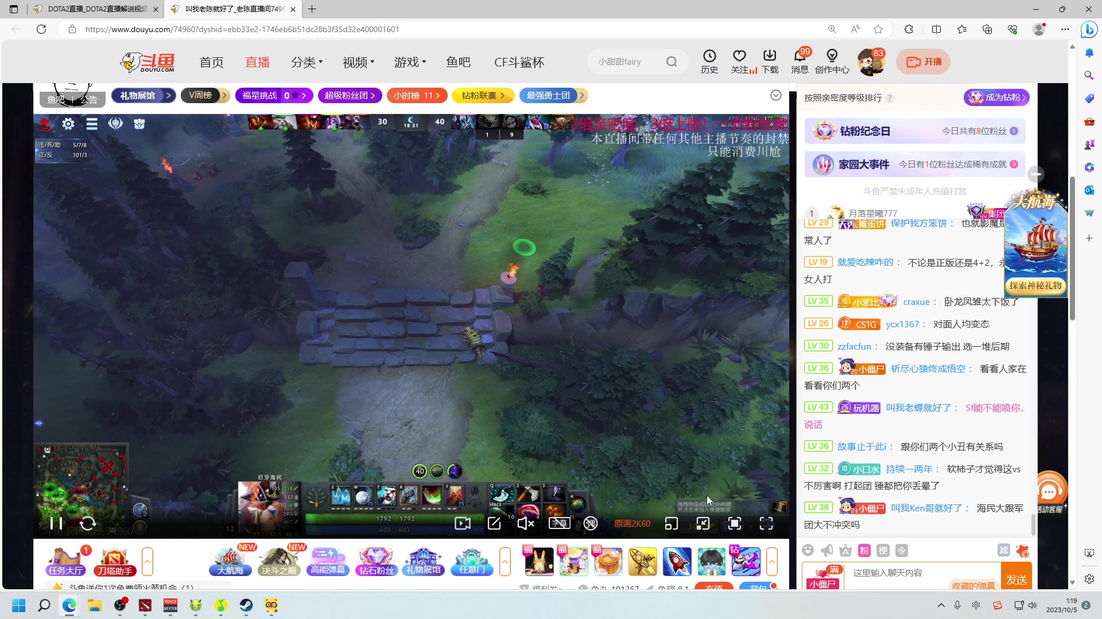Click the Douyu search input field
The image size is (1102, 619).
tap(627, 62)
